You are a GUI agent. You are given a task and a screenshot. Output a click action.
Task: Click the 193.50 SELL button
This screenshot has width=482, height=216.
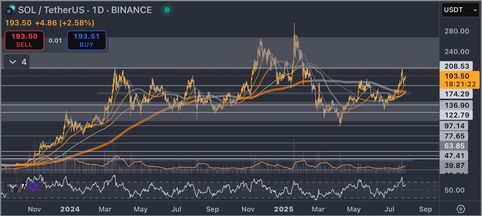(24, 40)
